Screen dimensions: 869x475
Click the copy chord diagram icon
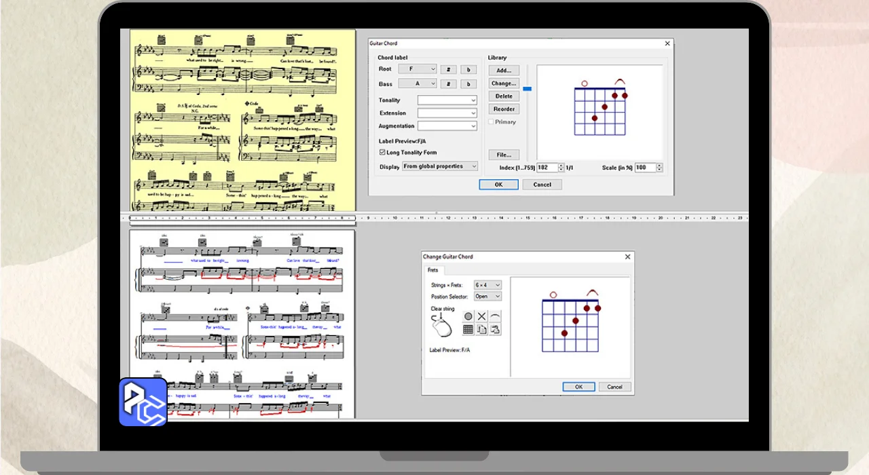(481, 329)
